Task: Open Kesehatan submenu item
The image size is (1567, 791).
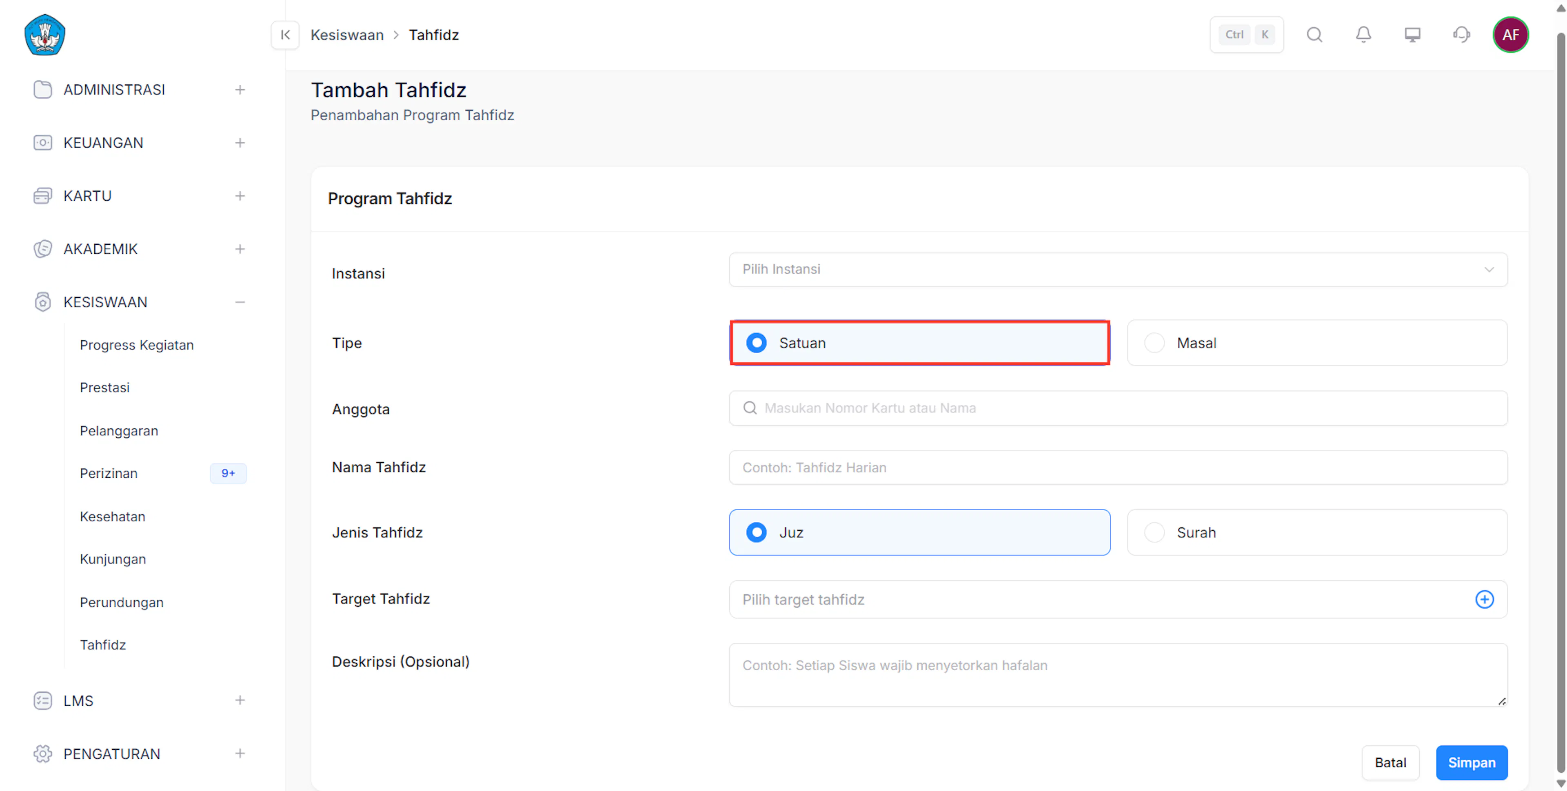Action: coord(113,516)
